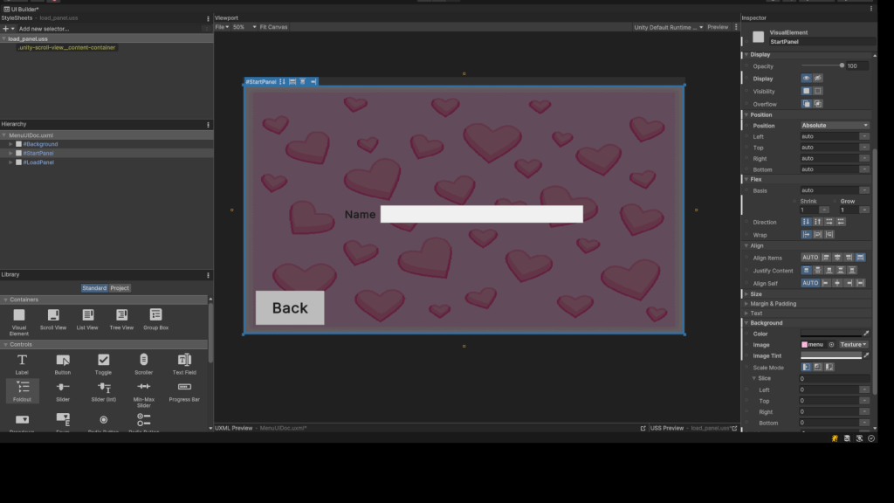Toggle Display visible using the eye icon
This screenshot has width=894, height=503.
point(807,79)
